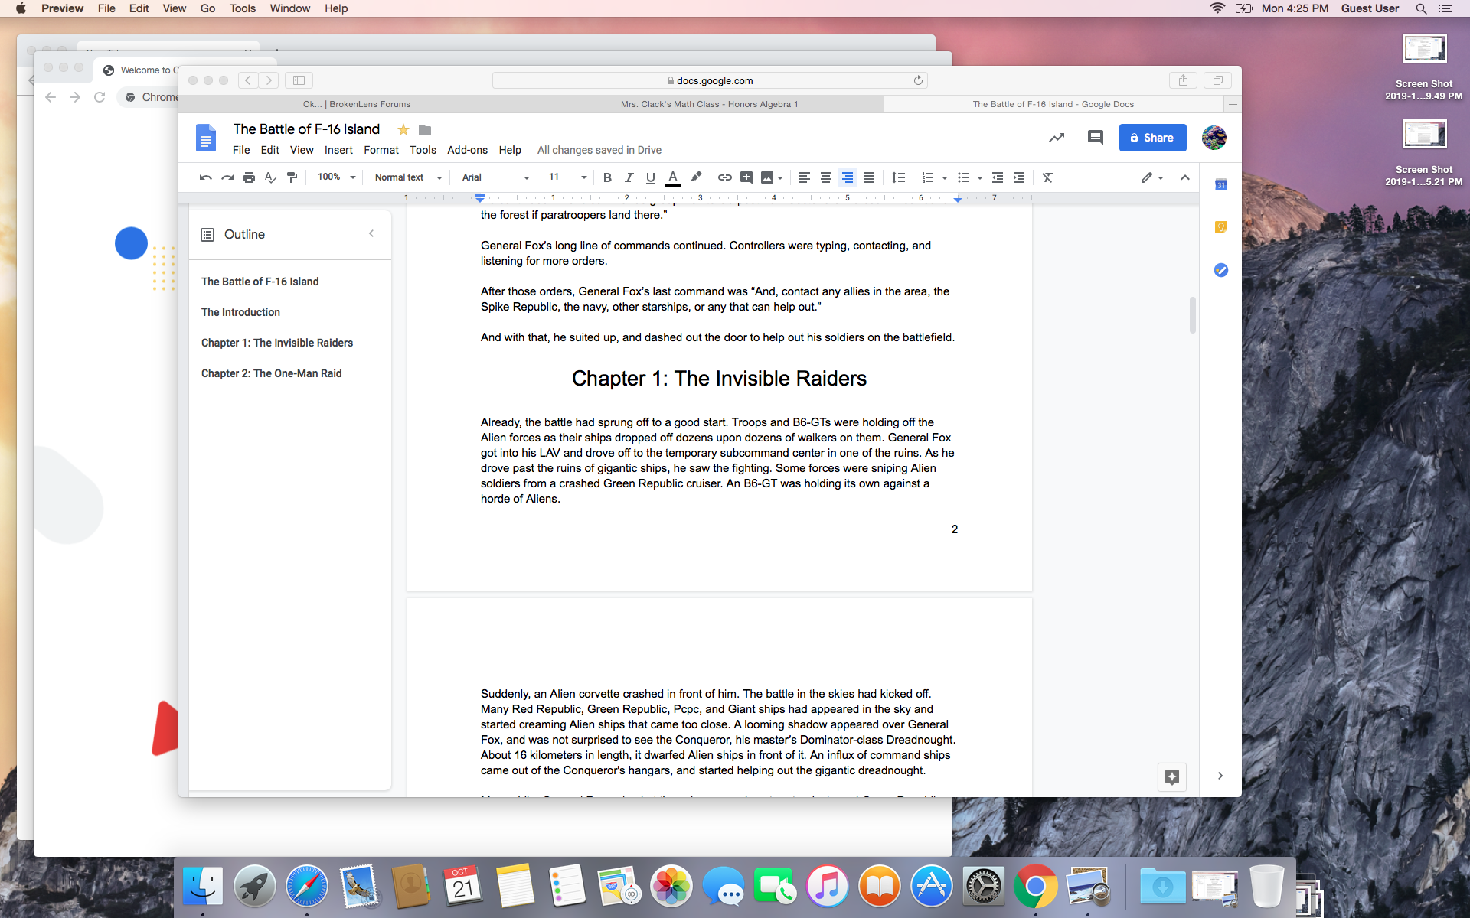Open the editing mode pencil dropdown
Screen dimensions: 1470x918
coord(1151,177)
